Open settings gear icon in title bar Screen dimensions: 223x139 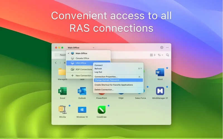(x=162, y=48)
